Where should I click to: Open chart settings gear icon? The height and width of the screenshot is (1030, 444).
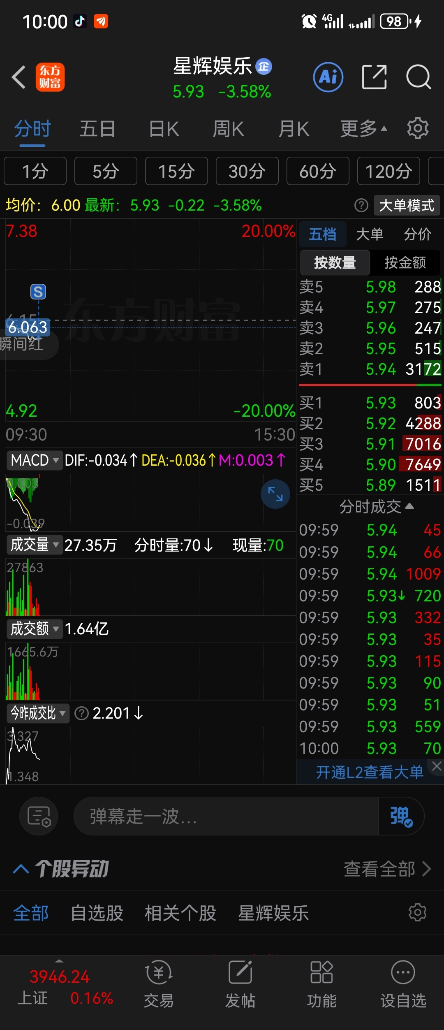click(418, 128)
